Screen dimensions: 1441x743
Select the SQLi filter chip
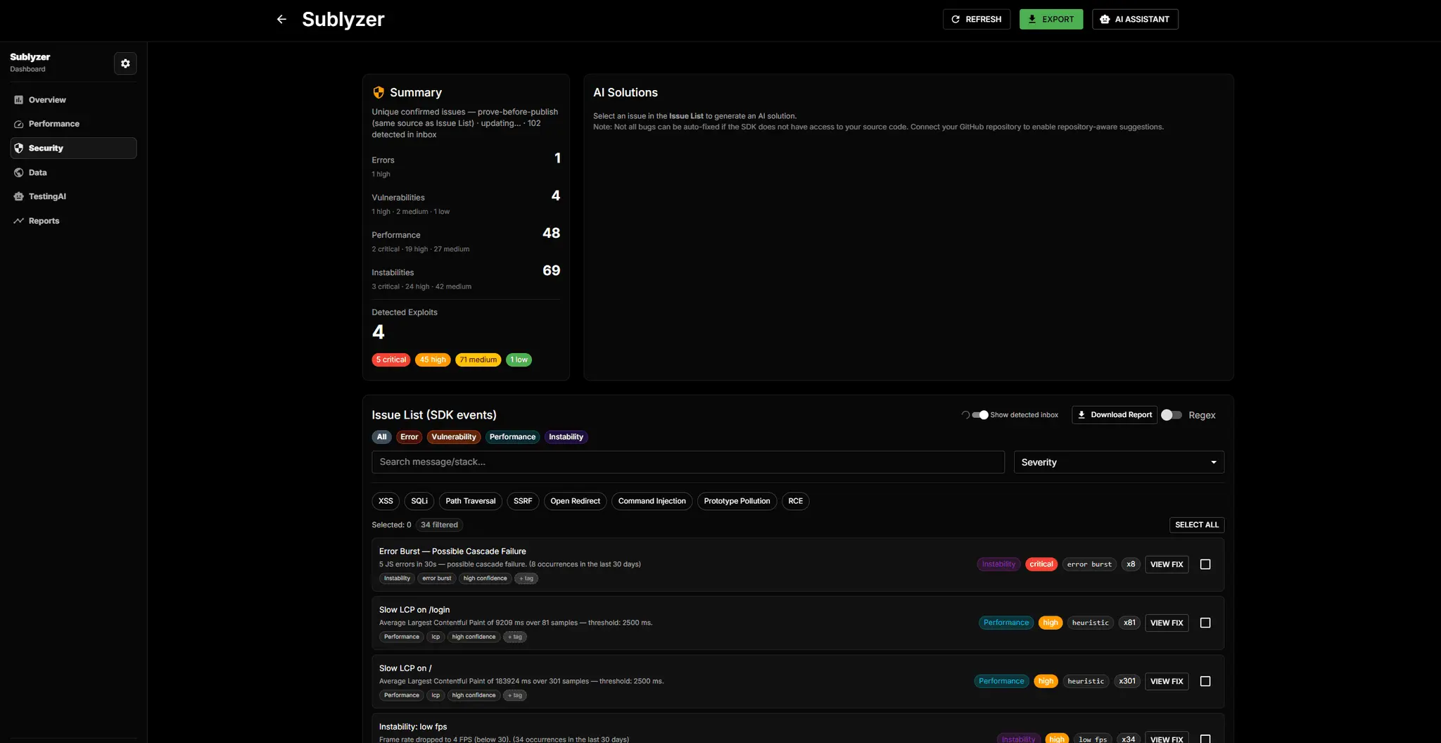tap(419, 501)
